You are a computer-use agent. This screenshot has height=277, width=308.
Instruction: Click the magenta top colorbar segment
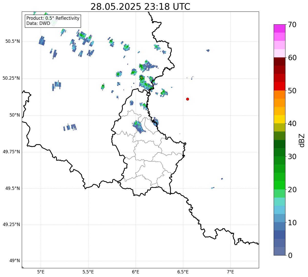coord(279,28)
